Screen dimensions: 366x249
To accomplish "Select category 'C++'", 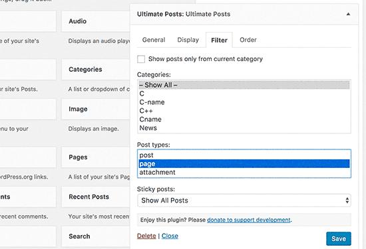I will click(x=244, y=111).
